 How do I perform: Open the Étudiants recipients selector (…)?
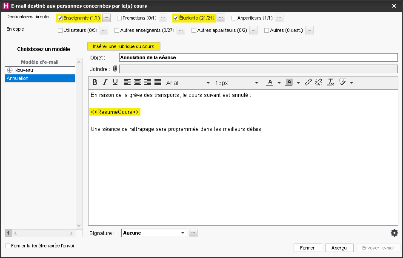[221, 18]
